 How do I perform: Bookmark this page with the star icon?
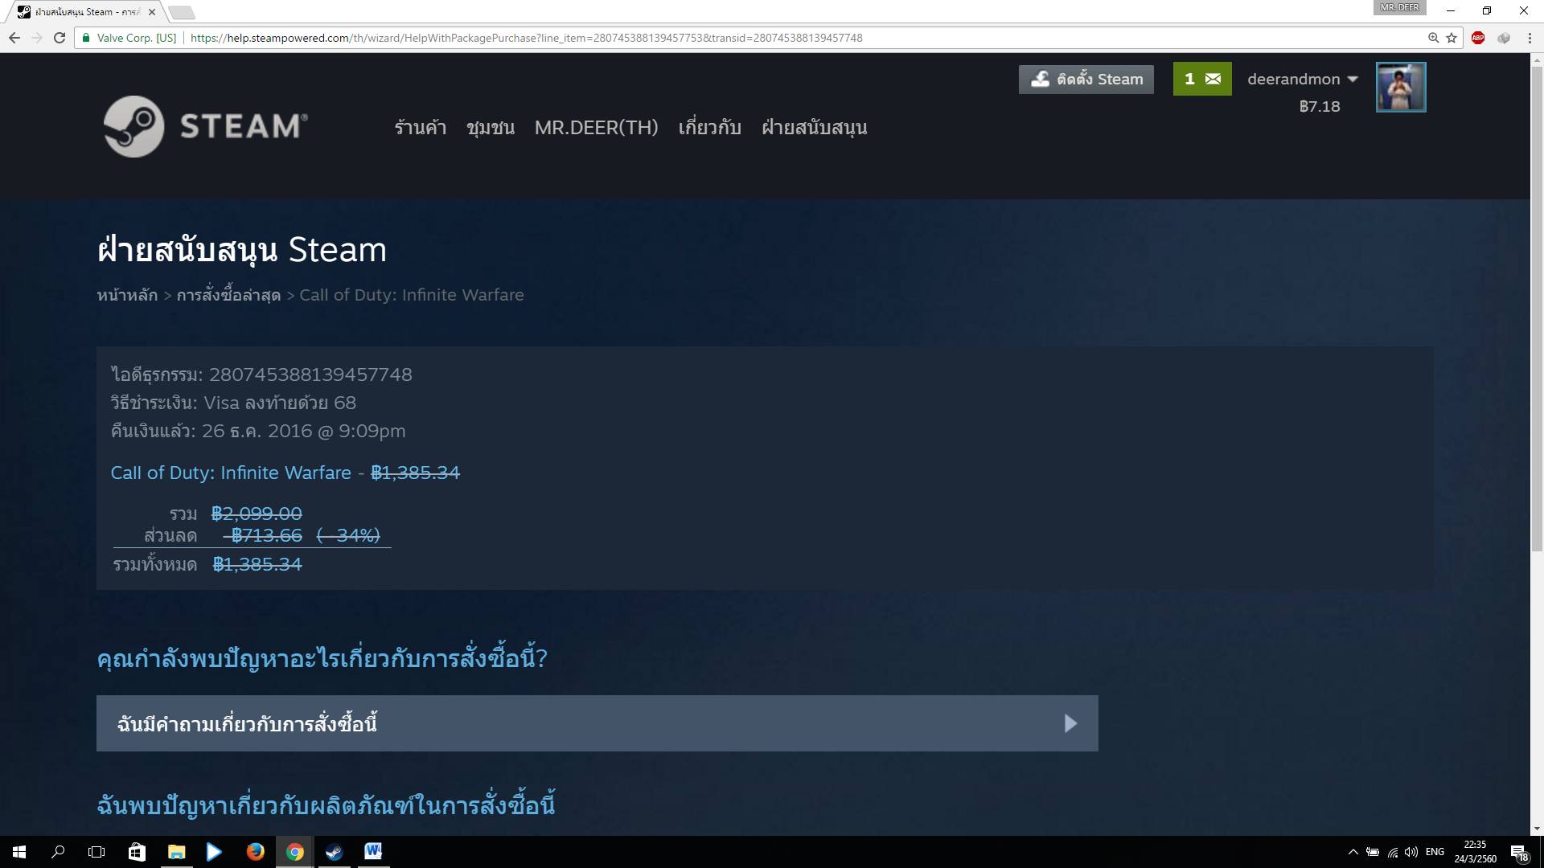1452,38
